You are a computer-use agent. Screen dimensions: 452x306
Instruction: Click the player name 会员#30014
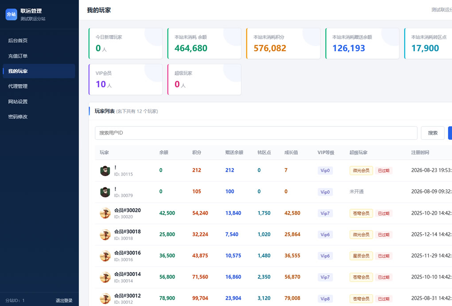pos(128,274)
